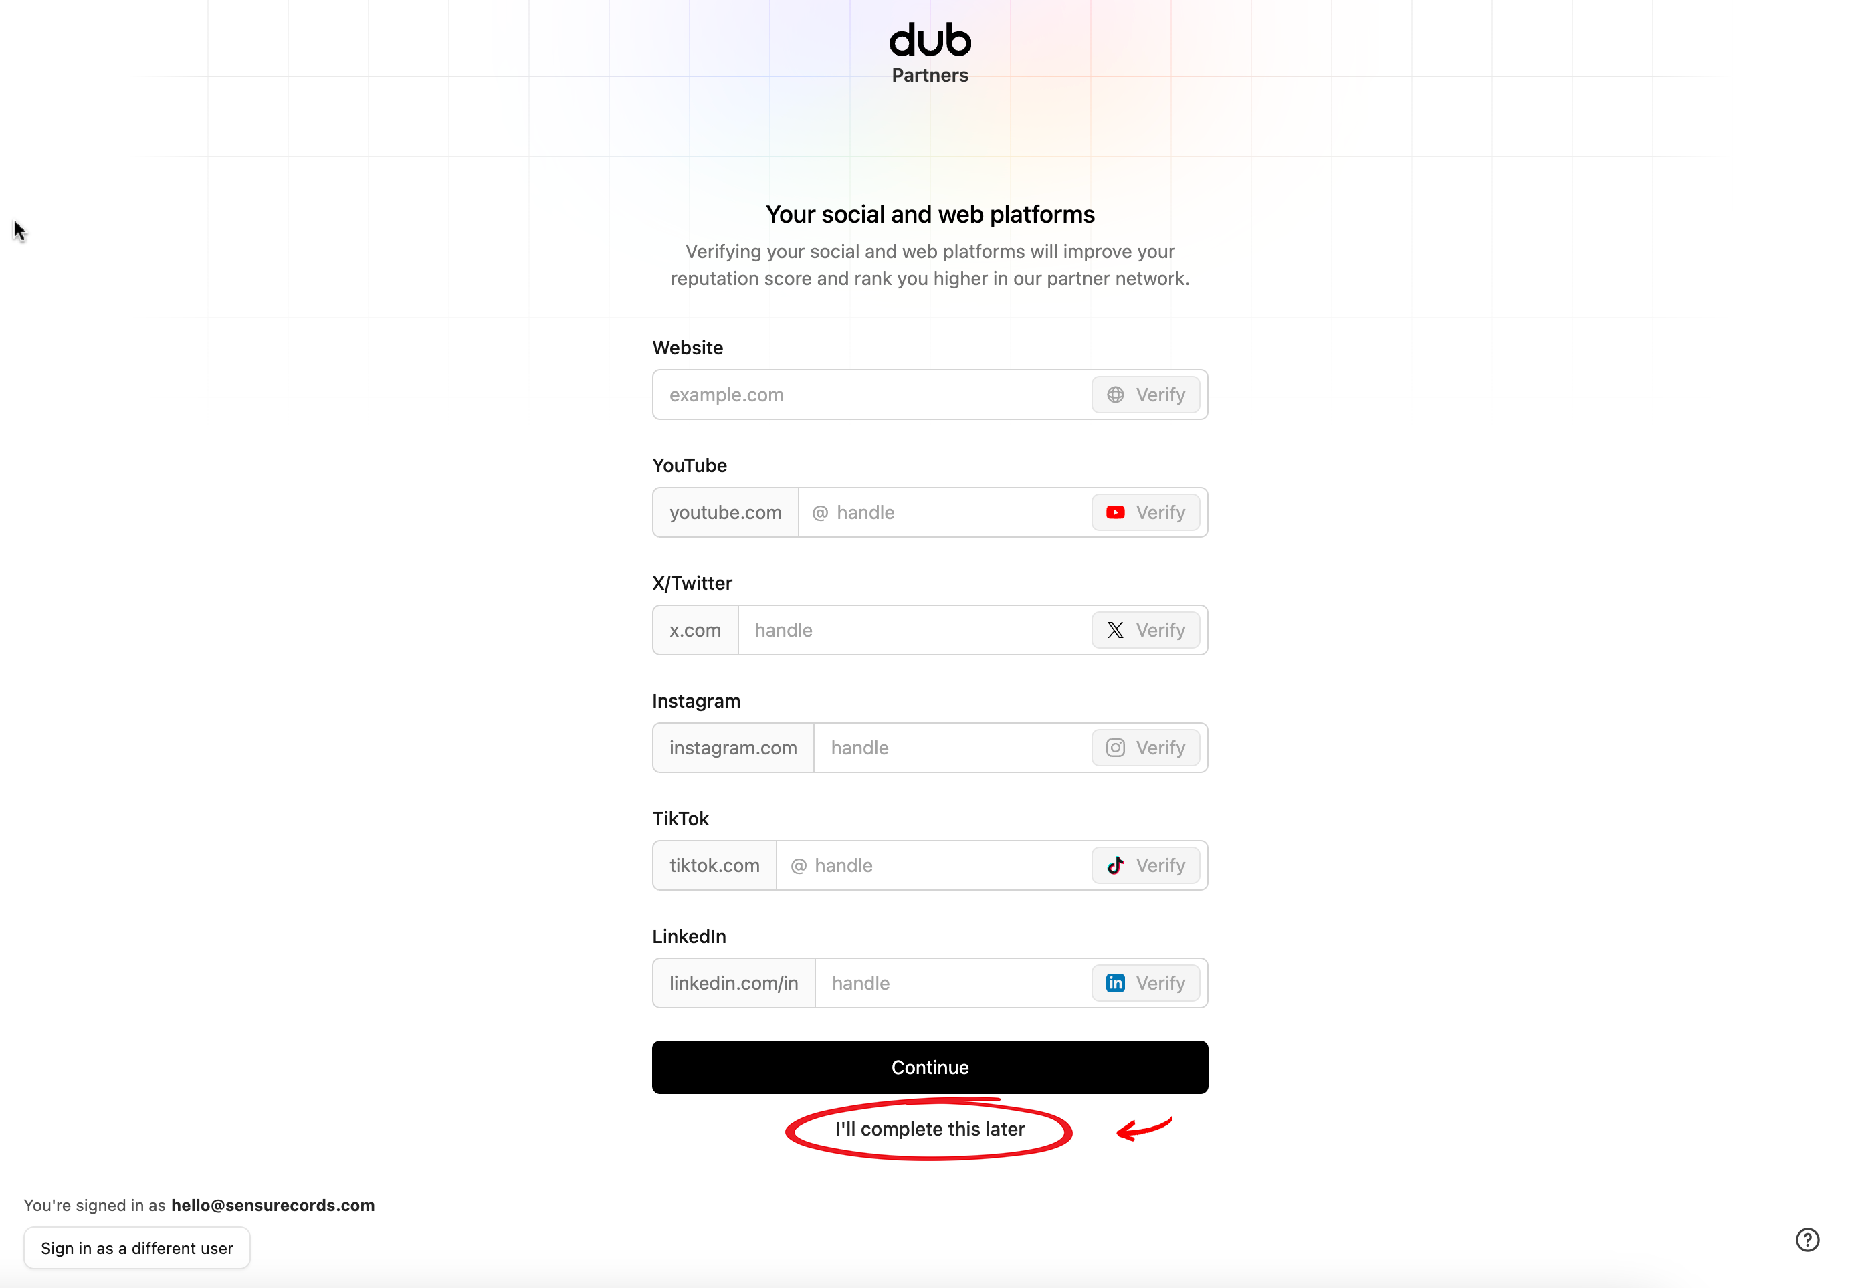Click the LinkedIn Verify button
Image resolution: width=1858 pixels, height=1288 pixels.
pos(1144,983)
